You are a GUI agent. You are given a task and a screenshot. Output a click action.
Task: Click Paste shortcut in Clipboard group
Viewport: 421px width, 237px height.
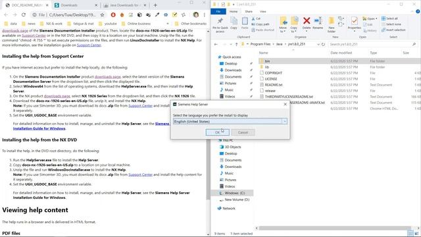(x=263, y=30)
